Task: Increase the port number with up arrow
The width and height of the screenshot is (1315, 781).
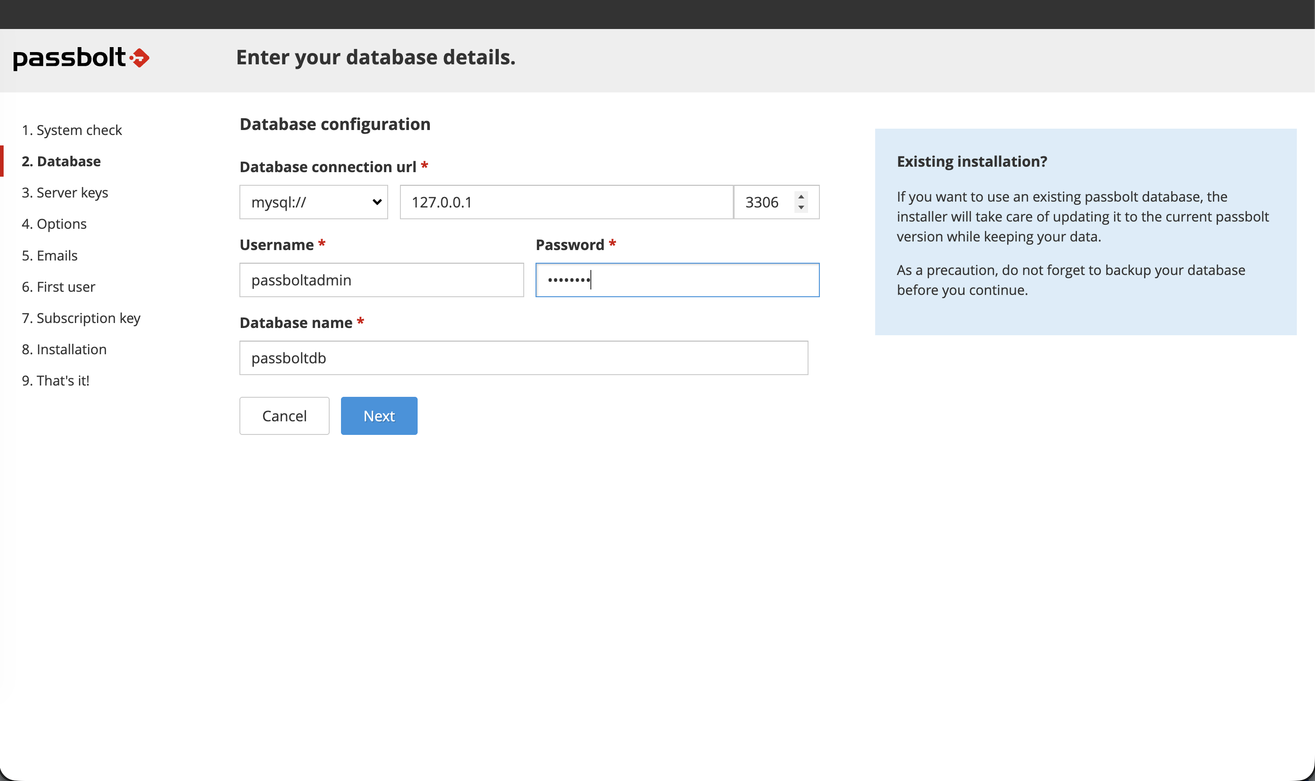Action: click(x=801, y=197)
